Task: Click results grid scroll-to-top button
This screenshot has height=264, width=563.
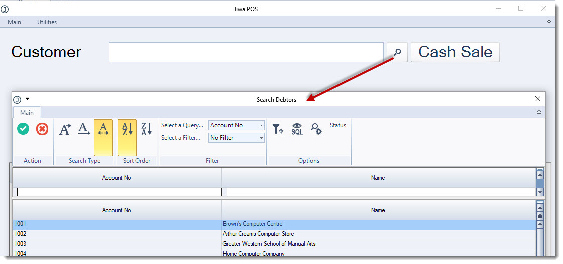Action: pos(540,207)
